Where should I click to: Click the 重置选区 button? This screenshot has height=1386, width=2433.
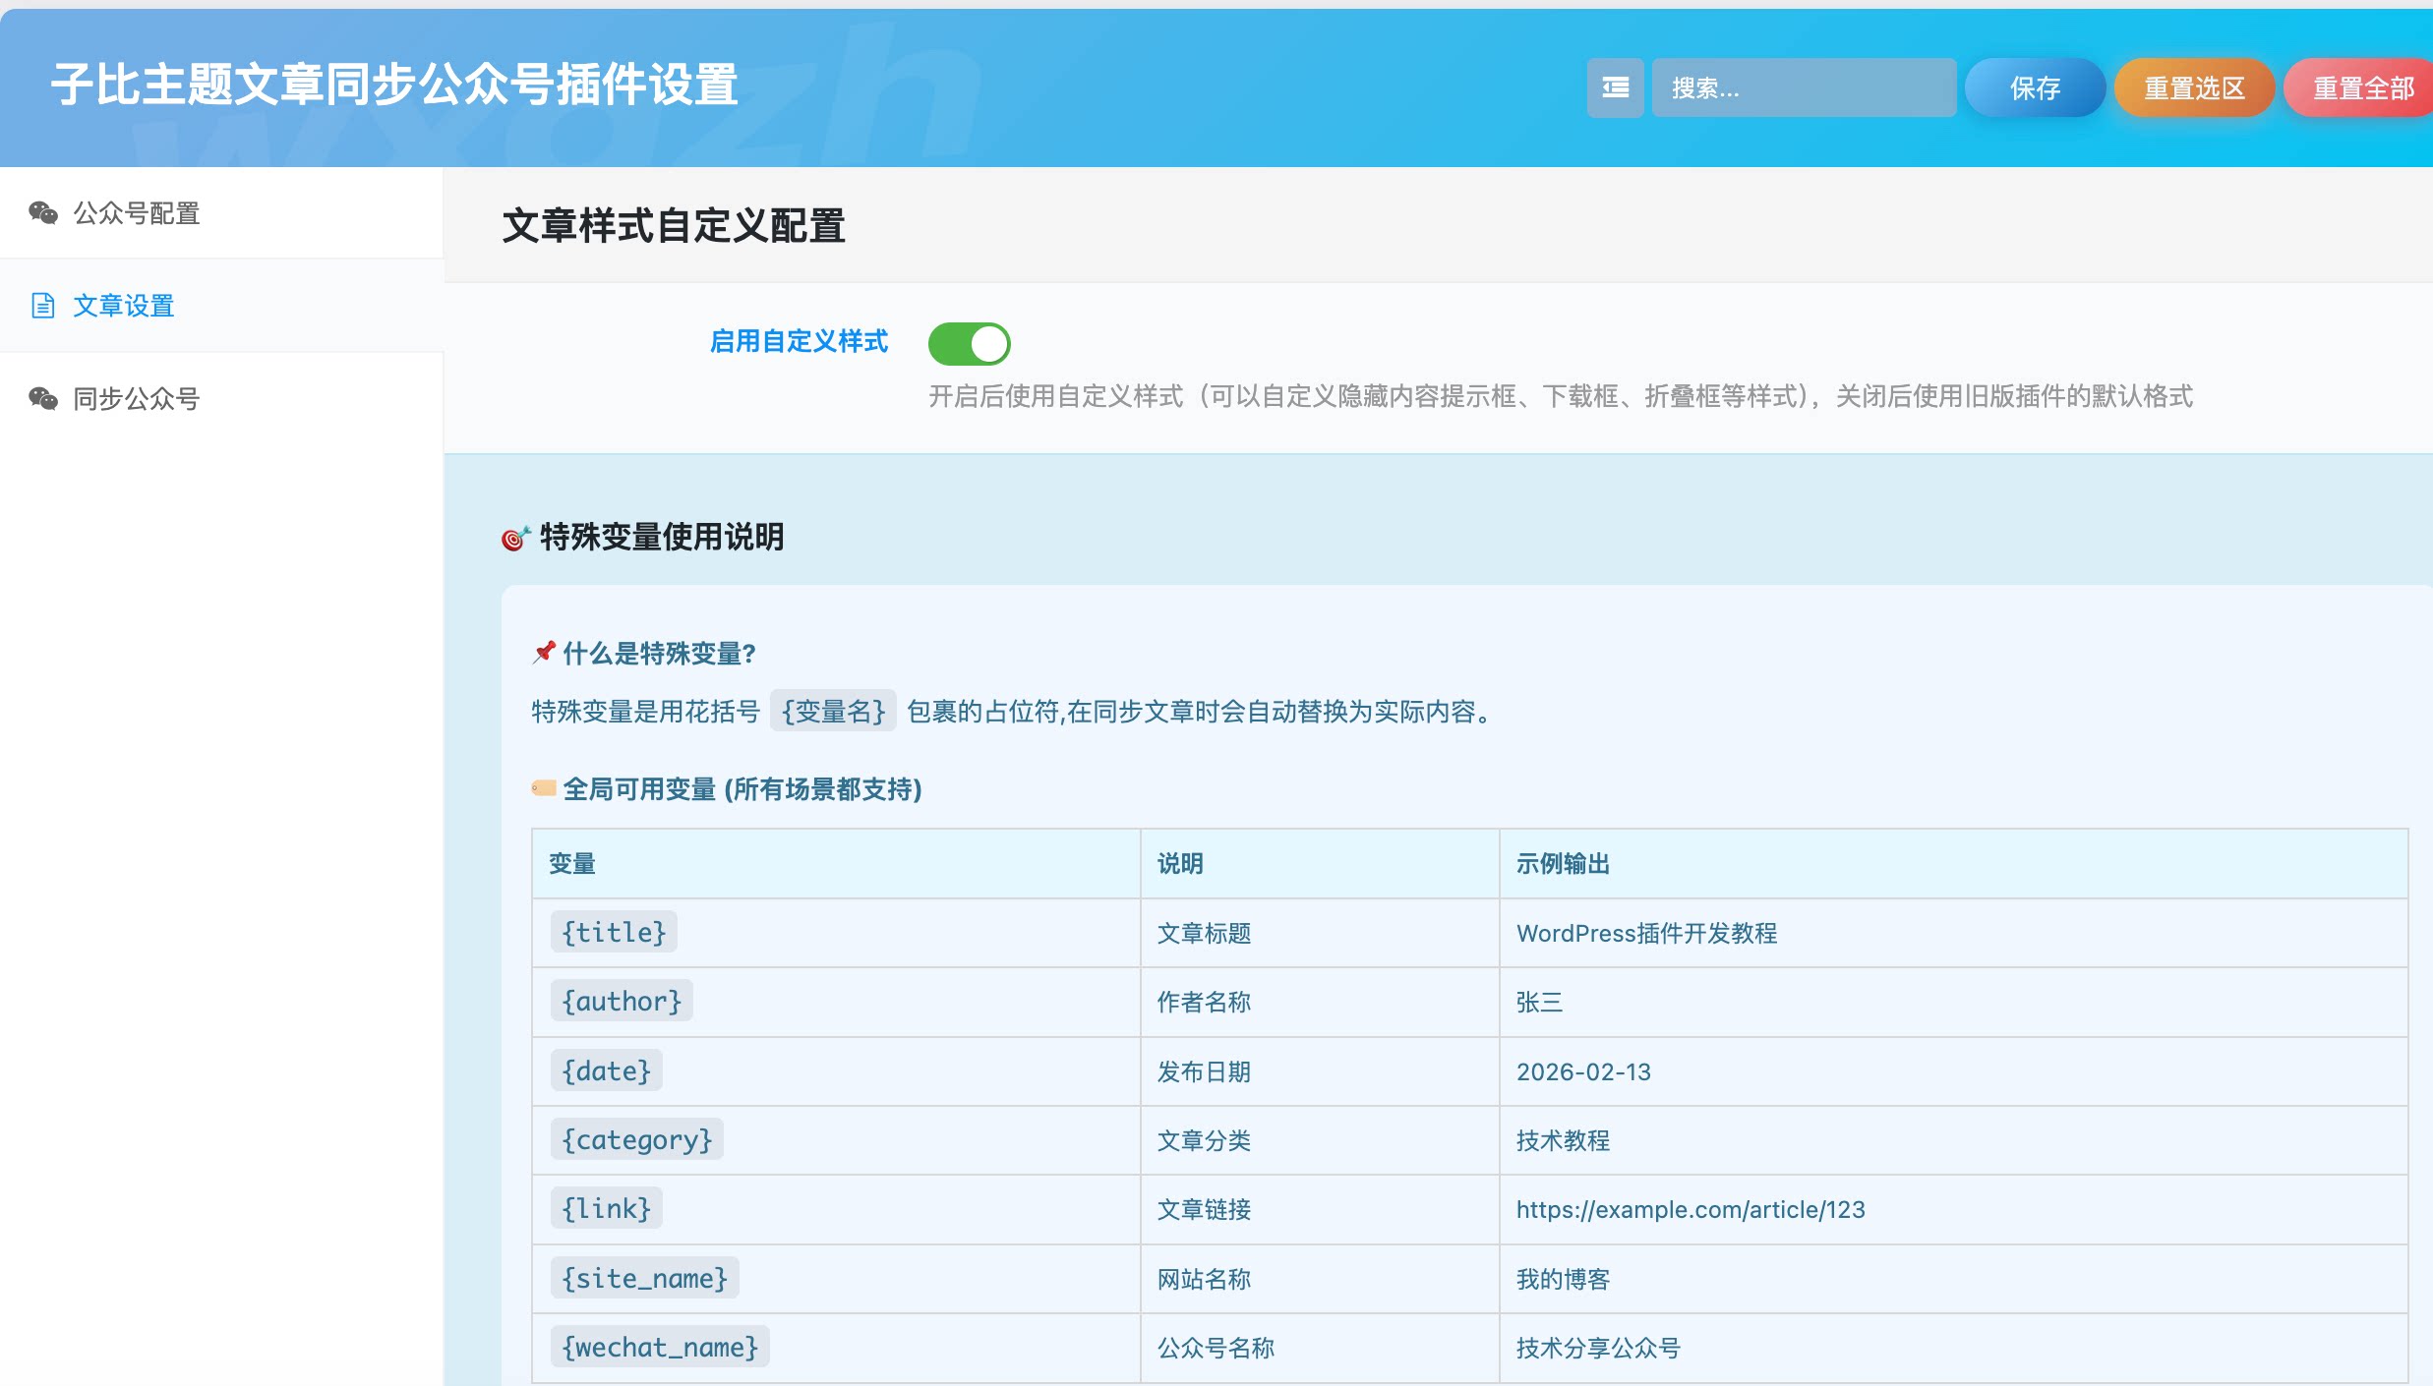pos(2194,88)
